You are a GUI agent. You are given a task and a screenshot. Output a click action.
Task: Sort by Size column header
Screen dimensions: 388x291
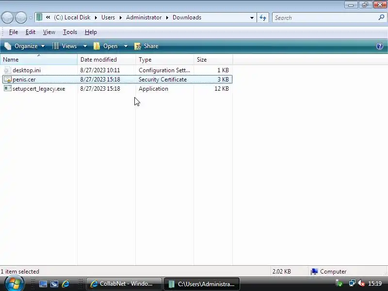click(213, 60)
